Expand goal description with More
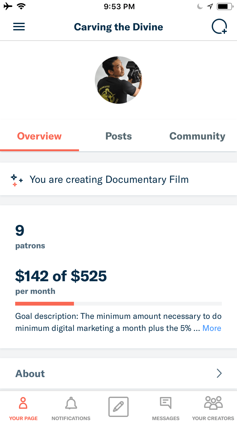Screen dimensions: 237x422 [x=212, y=328]
